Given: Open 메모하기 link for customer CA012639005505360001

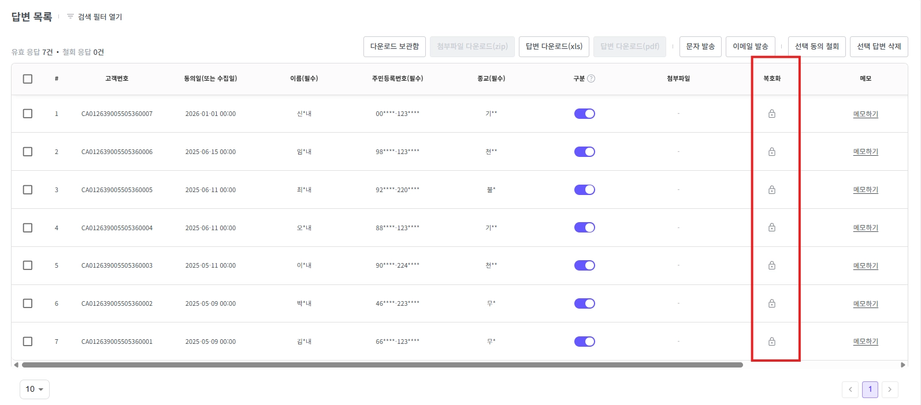Looking at the screenshot, I should click(866, 342).
